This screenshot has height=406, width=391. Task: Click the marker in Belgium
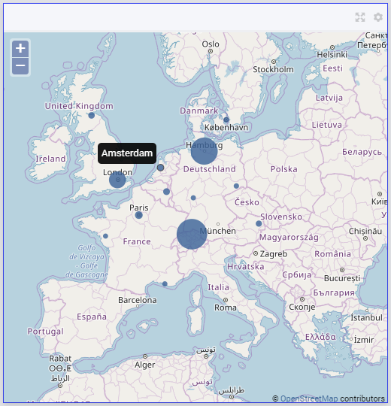pos(166,192)
